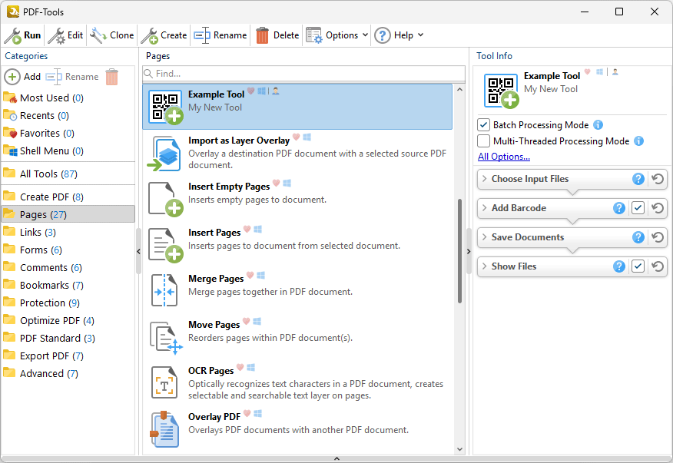Toggle the Add Barcode step checkbox

[x=638, y=207]
